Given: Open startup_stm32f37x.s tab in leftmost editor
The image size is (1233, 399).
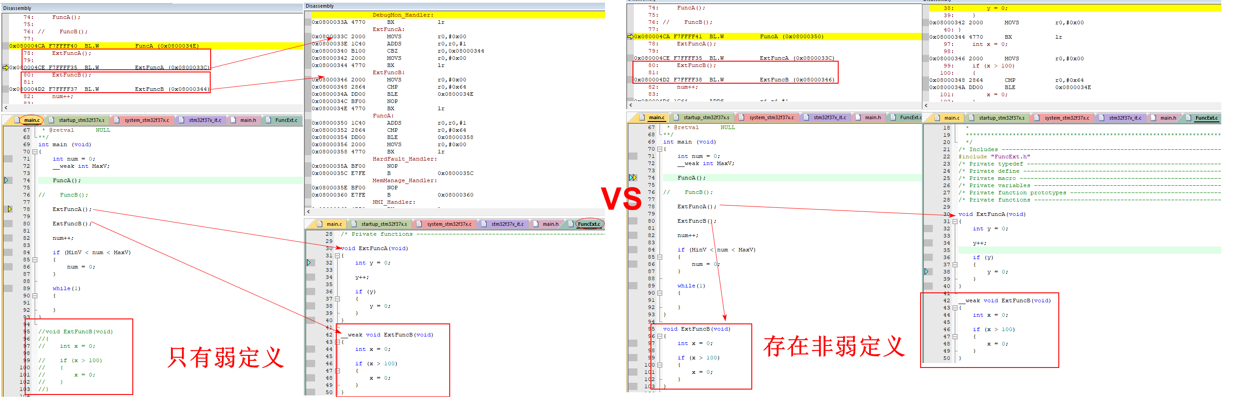Looking at the screenshot, I should click(77, 120).
